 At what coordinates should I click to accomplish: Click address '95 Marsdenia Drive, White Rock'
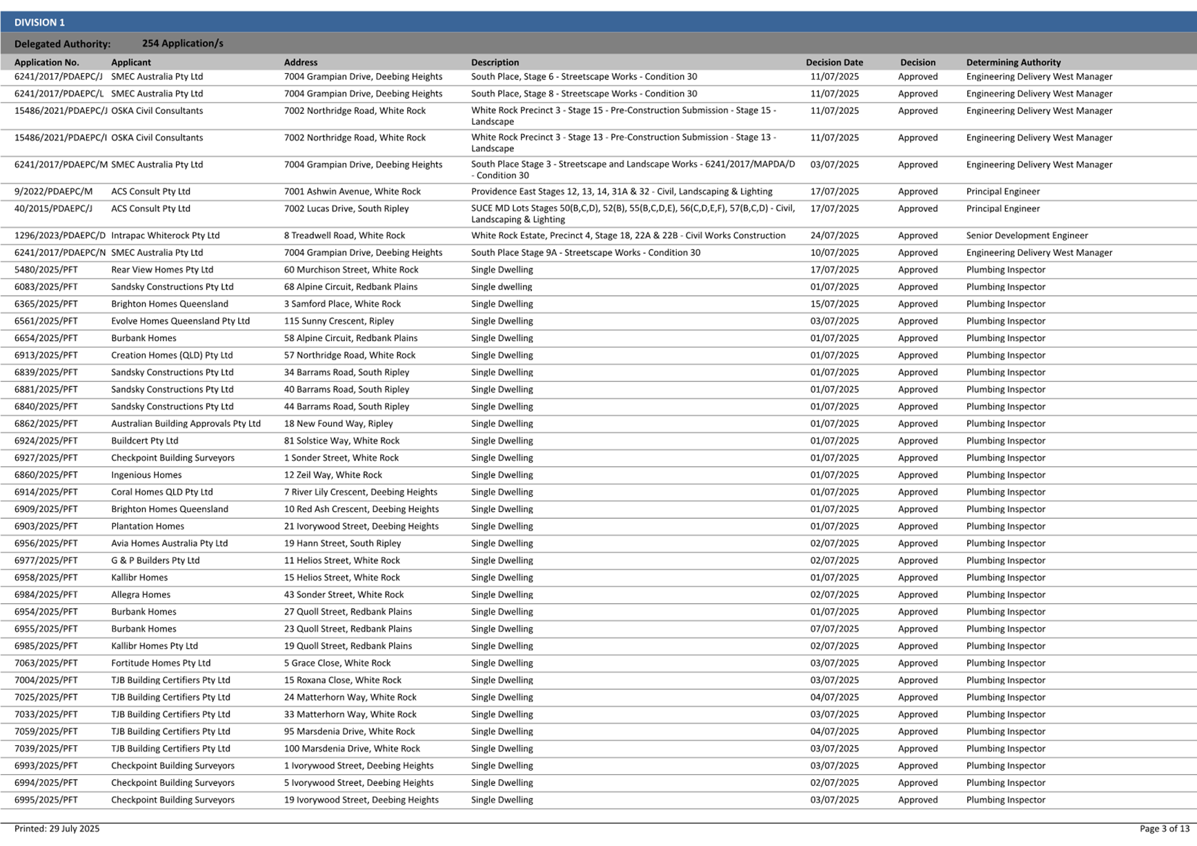click(x=350, y=731)
